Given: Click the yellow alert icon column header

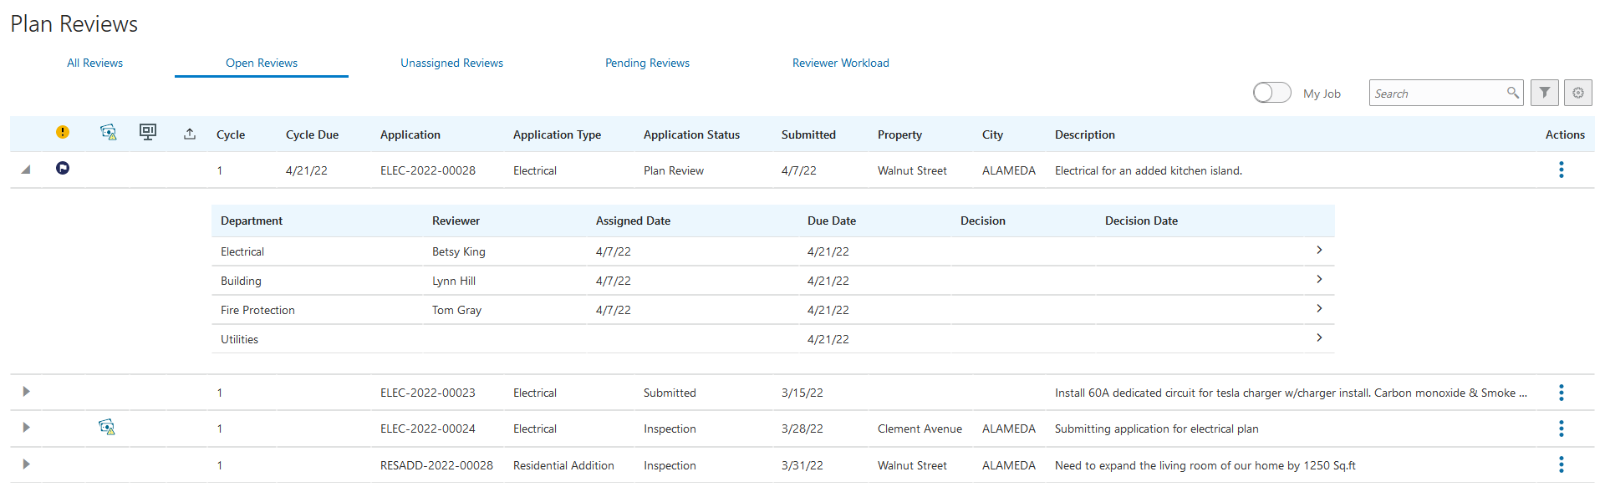Looking at the screenshot, I should click(x=63, y=132).
